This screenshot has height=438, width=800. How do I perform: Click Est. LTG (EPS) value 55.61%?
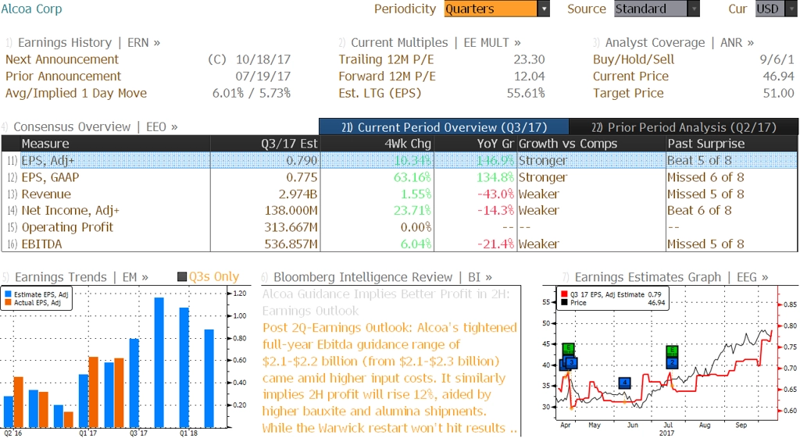pos(526,94)
